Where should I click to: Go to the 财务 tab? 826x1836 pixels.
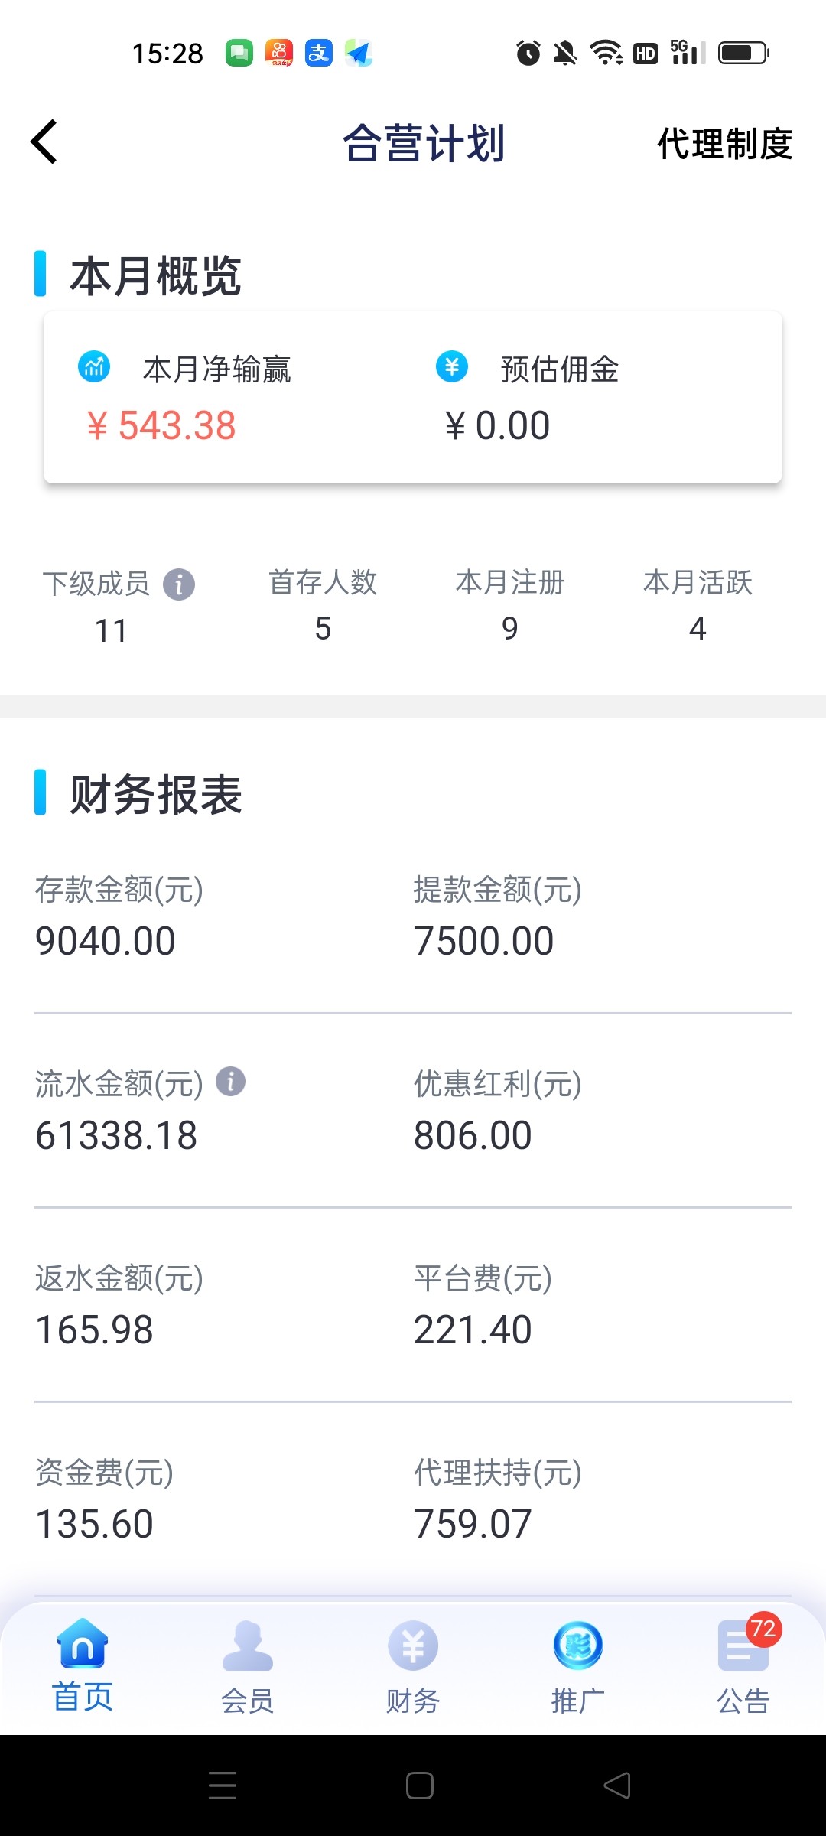413,1666
